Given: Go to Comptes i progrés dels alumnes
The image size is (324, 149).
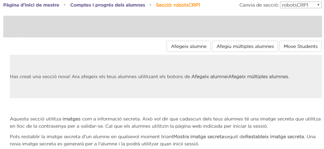Looking at the screenshot, I should [108, 5].
